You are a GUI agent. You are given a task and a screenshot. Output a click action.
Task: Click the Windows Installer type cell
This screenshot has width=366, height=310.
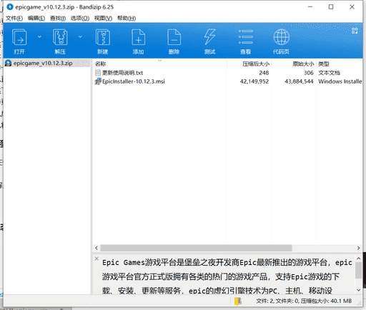coord(340,81)
